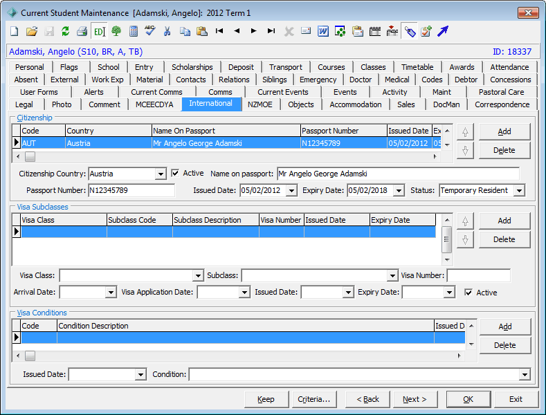Open the passport Issued Date dropdown
The image size is (546, 415).
click(x=291, y=190)
